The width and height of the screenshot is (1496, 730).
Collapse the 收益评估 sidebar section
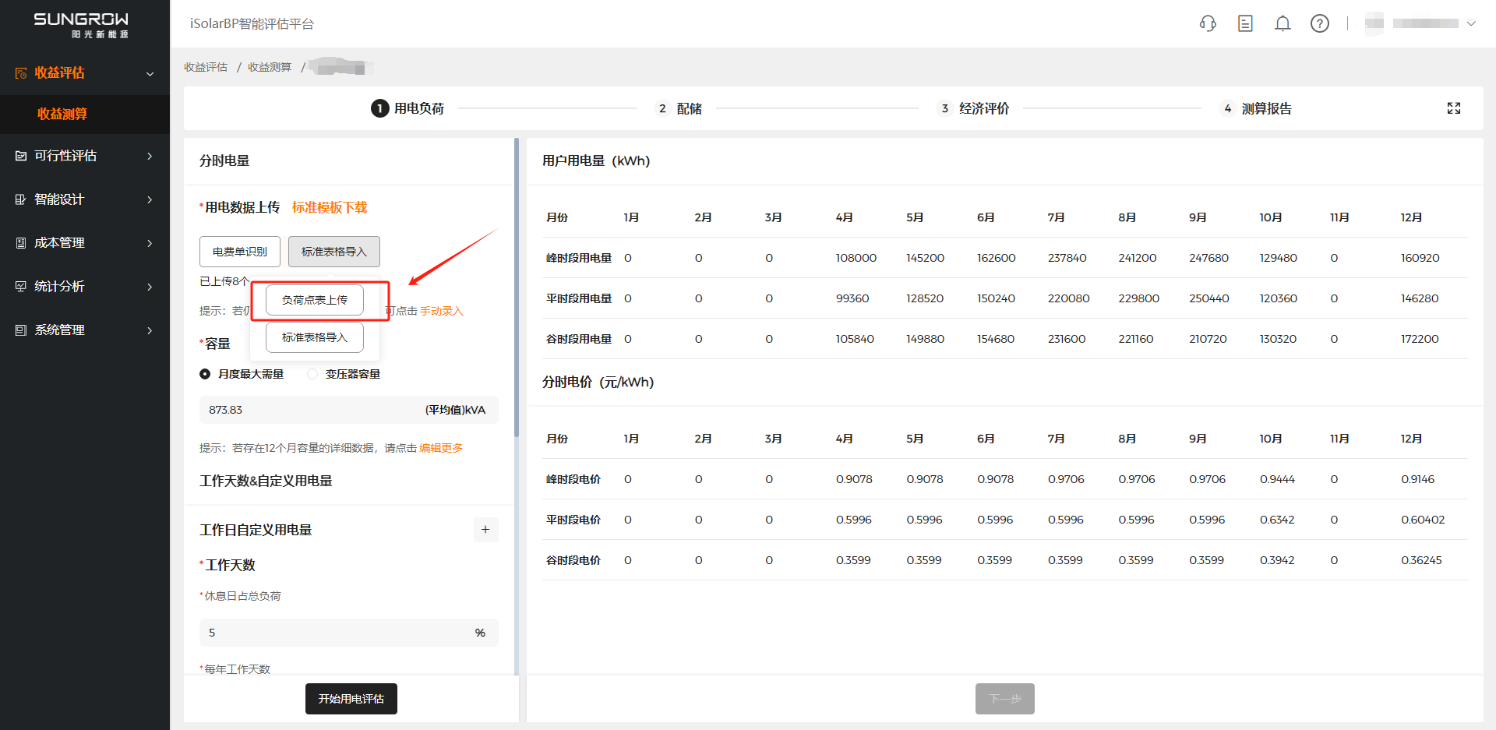150,73
